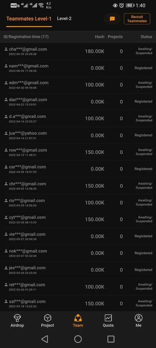
Task: Open the orange chat message icon
Action: 112,19
